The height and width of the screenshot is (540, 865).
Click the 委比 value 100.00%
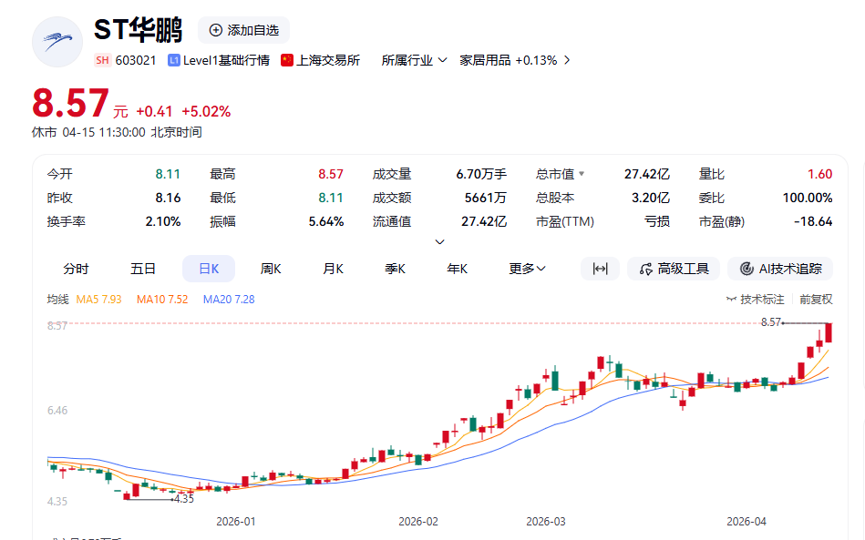(808, 198)
